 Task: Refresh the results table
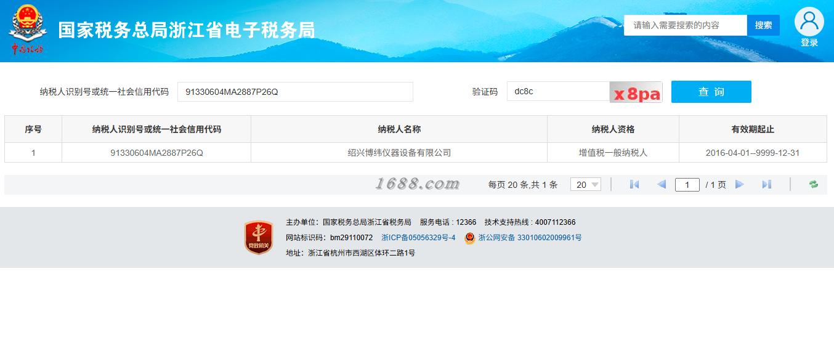[x=814, y=184]
